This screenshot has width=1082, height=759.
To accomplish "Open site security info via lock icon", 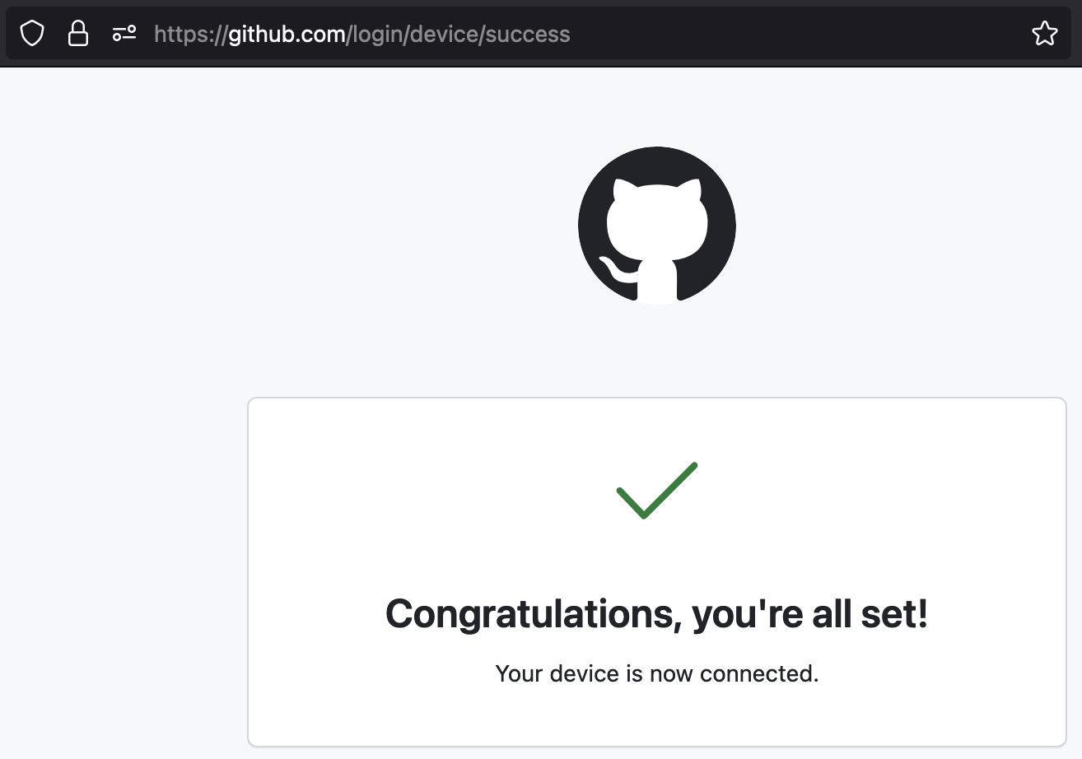I will (78, 34).
